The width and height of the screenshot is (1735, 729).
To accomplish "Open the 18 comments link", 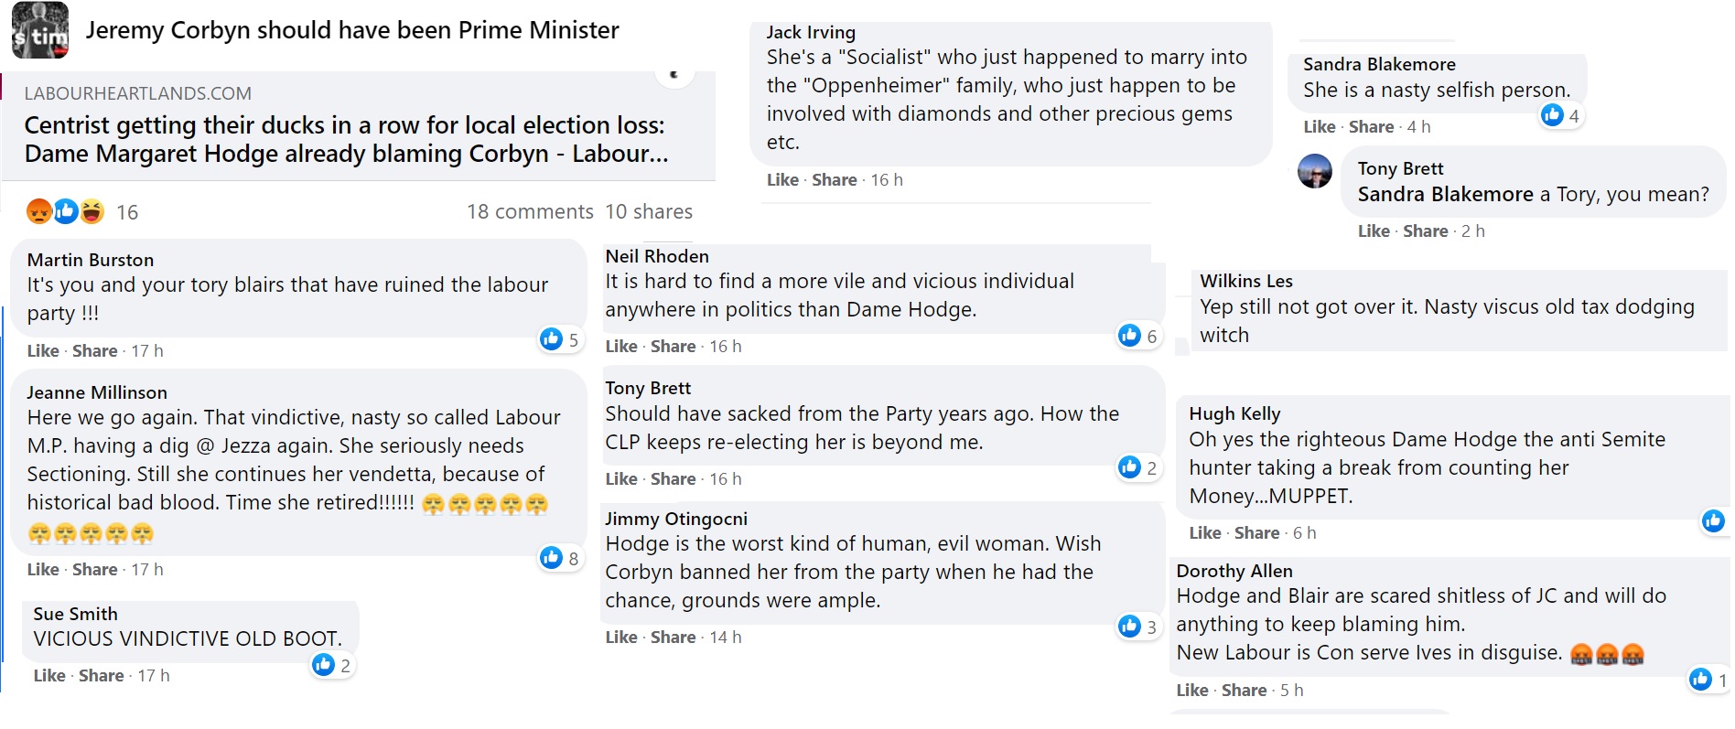I will click(x=530, y=212).
